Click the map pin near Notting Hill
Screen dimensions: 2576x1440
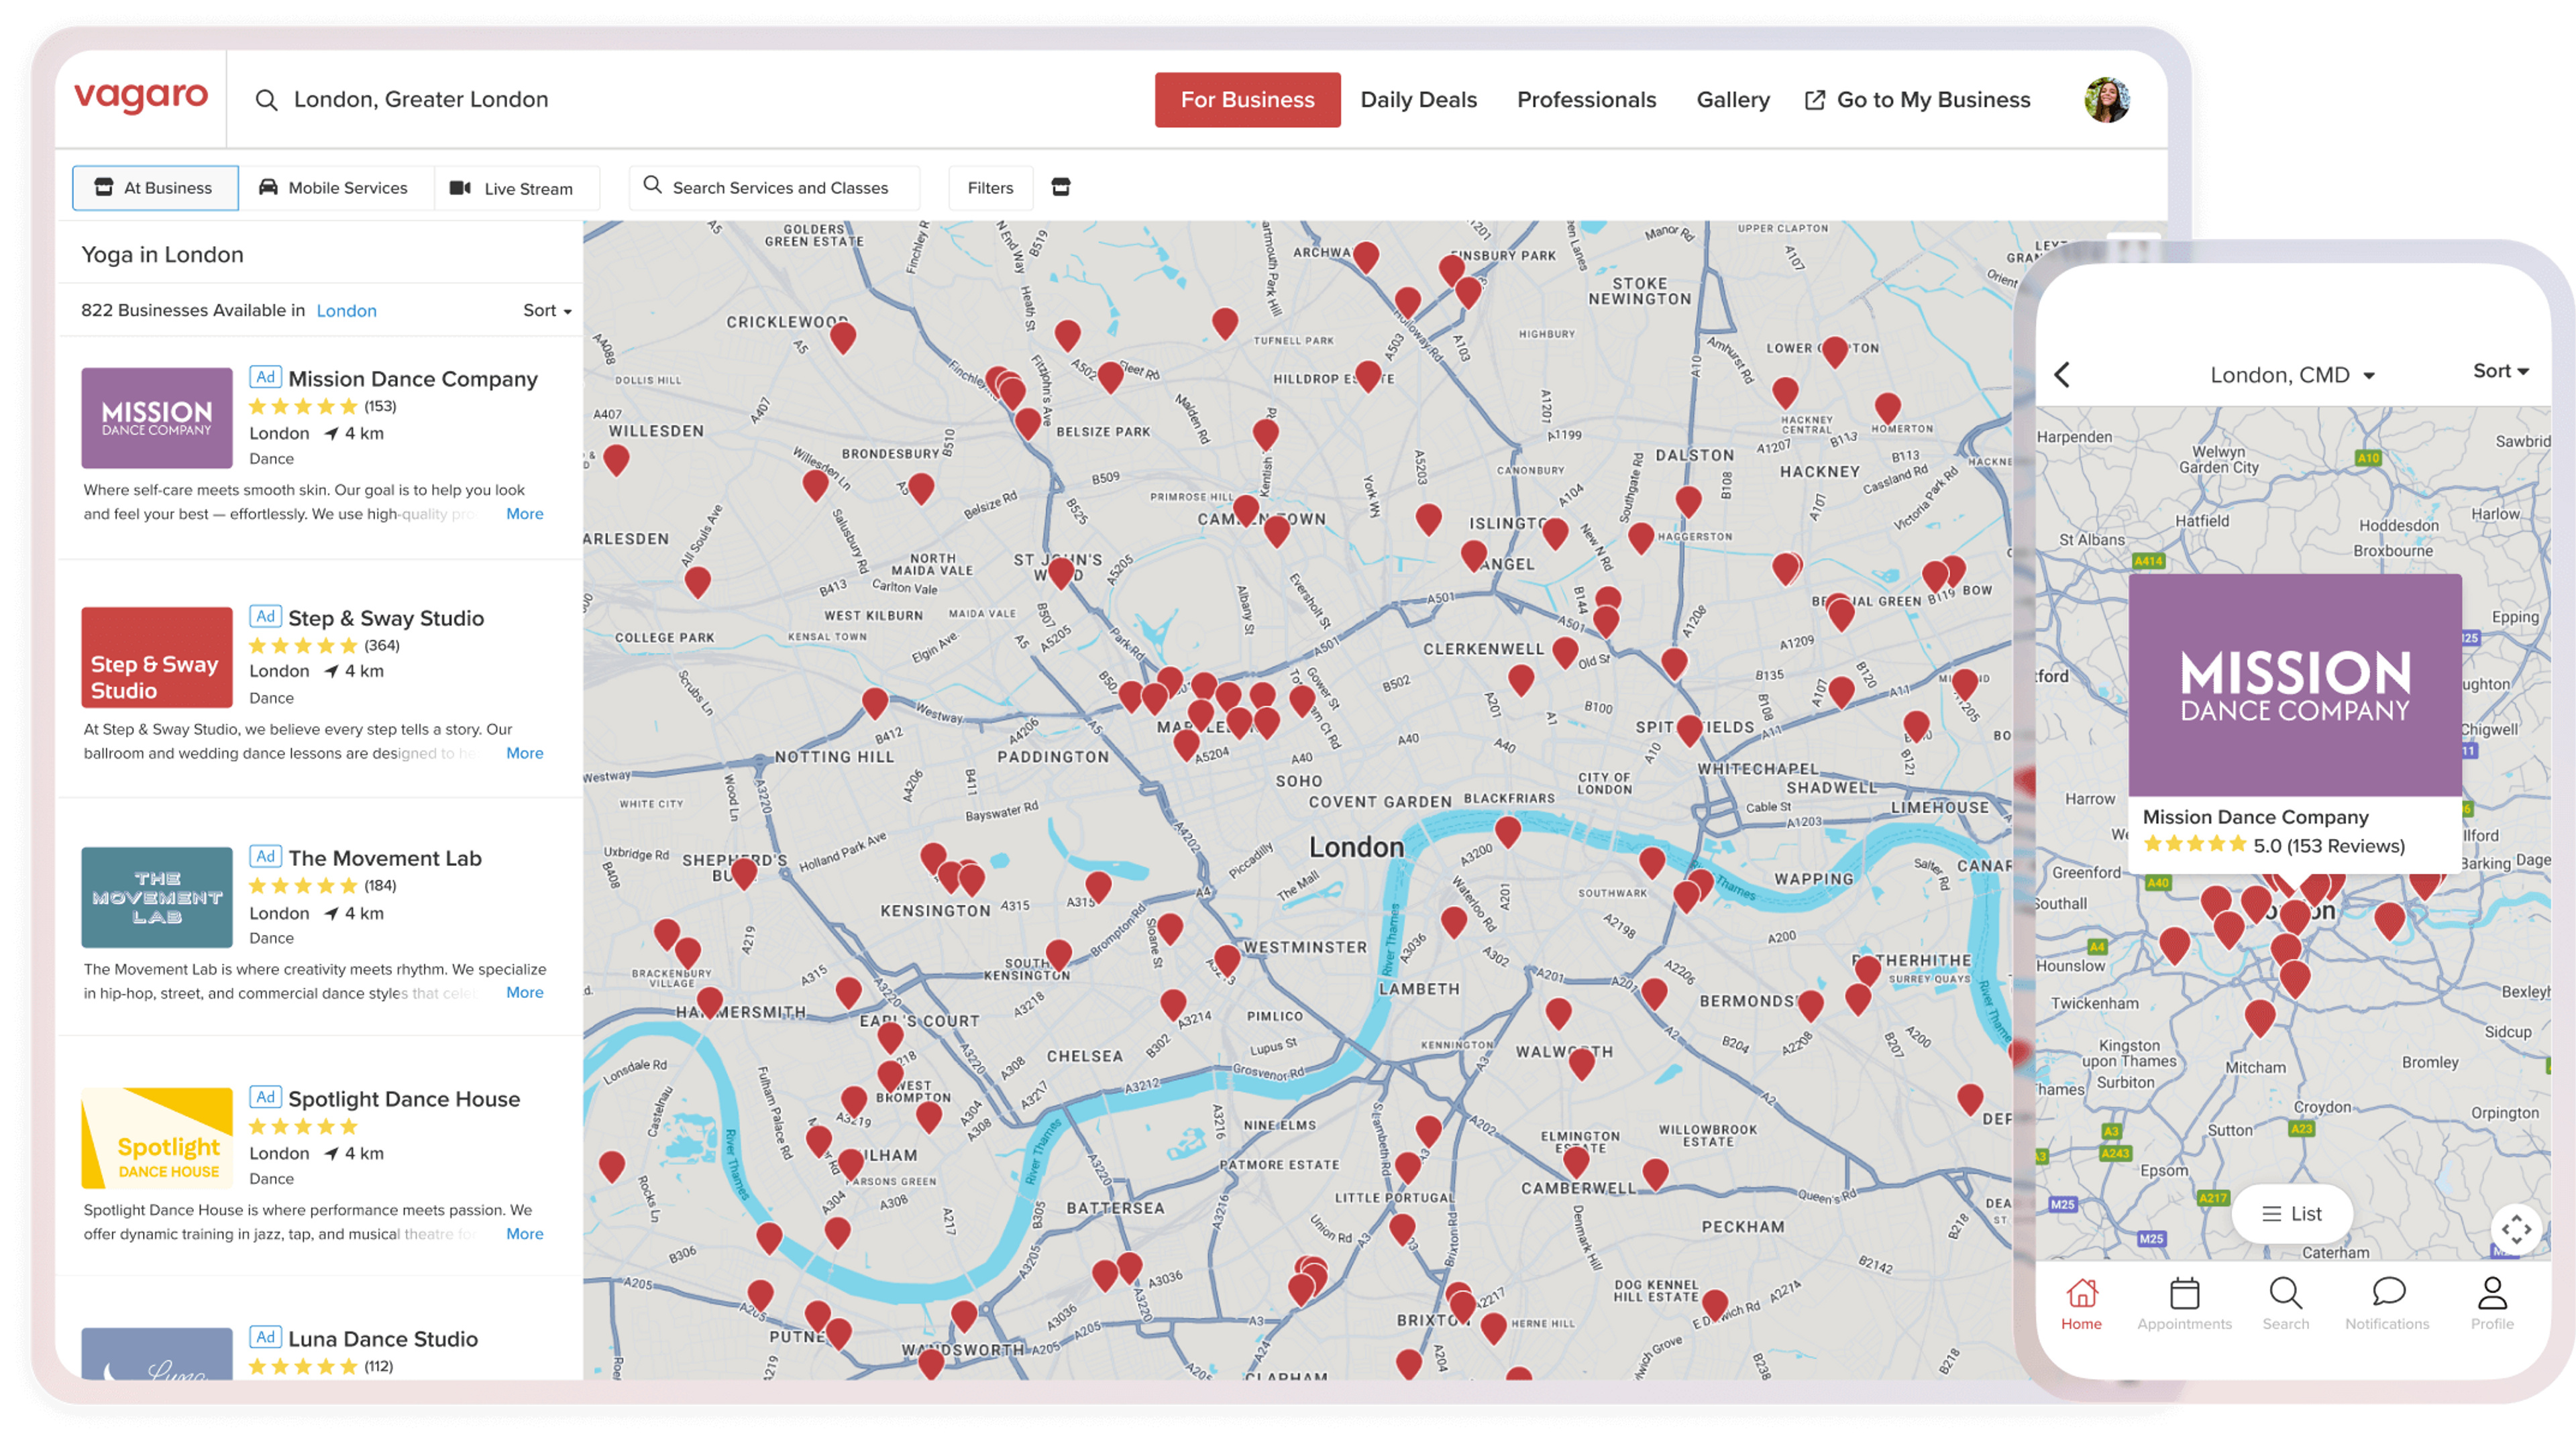(875, 702)
